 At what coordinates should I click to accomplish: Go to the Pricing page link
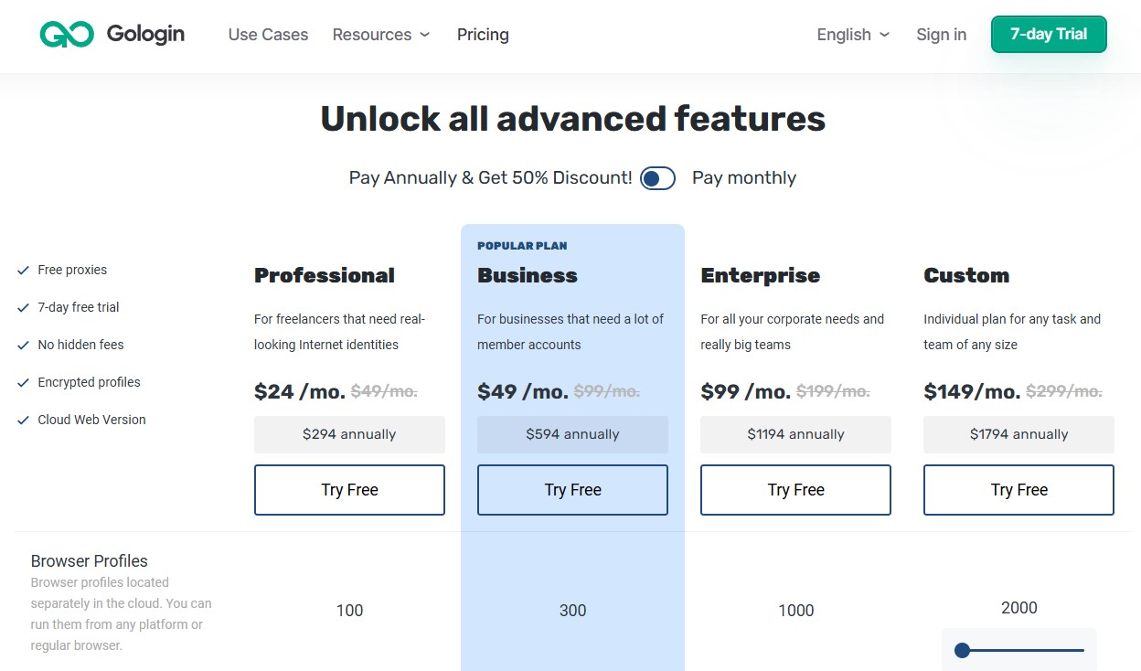[x=483, y=35]
